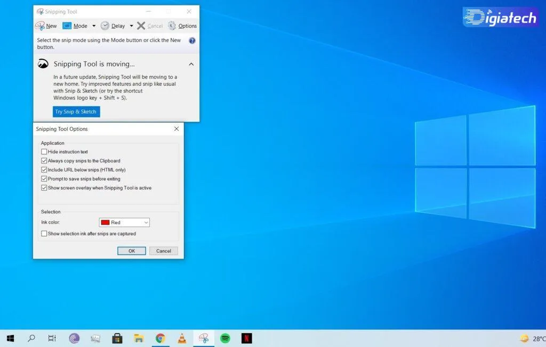Open the Ink color dropdown
This screenshot has width=546, height=347.
(124, 222)
